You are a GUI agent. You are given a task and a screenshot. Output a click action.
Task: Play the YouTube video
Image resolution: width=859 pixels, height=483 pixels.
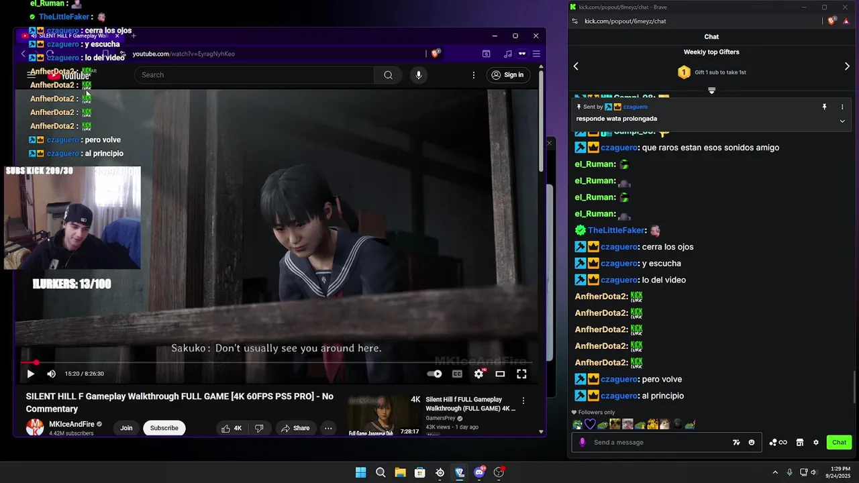30,374
